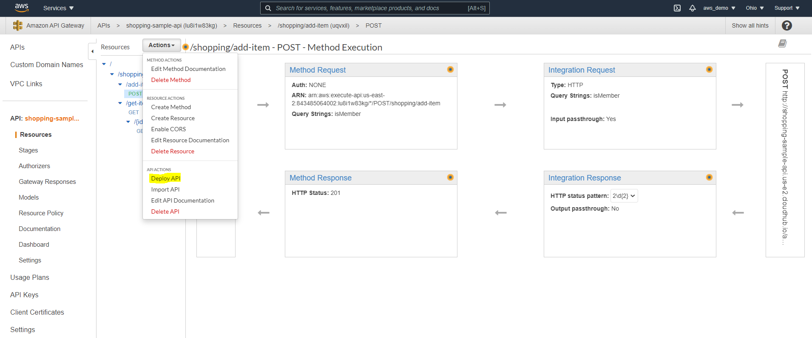Select the GET method under /get-item
The image size is (812, 338).
133,113
